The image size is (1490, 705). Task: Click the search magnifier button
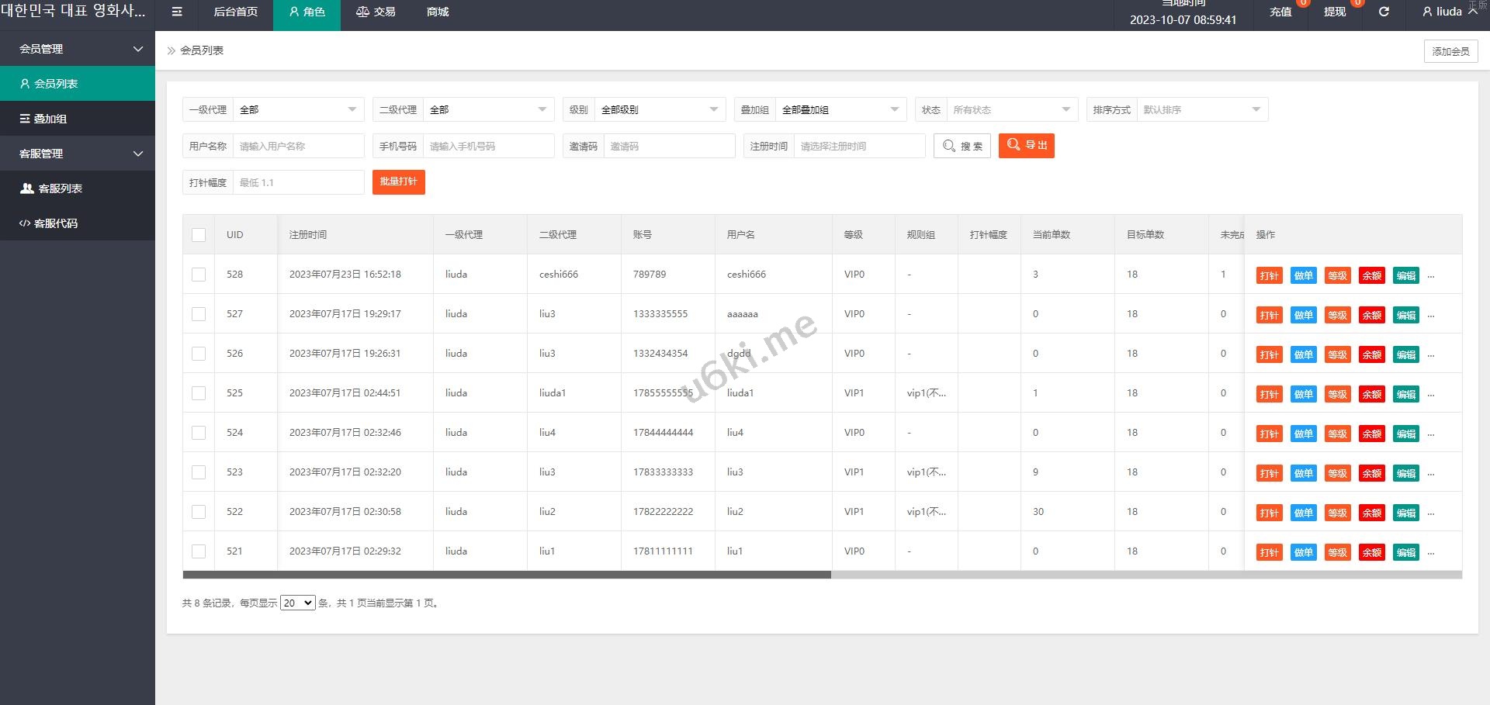click(962, 146)
